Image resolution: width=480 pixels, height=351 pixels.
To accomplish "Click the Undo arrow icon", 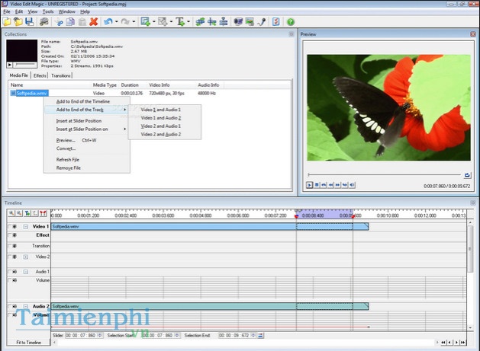I will (108, 21).
